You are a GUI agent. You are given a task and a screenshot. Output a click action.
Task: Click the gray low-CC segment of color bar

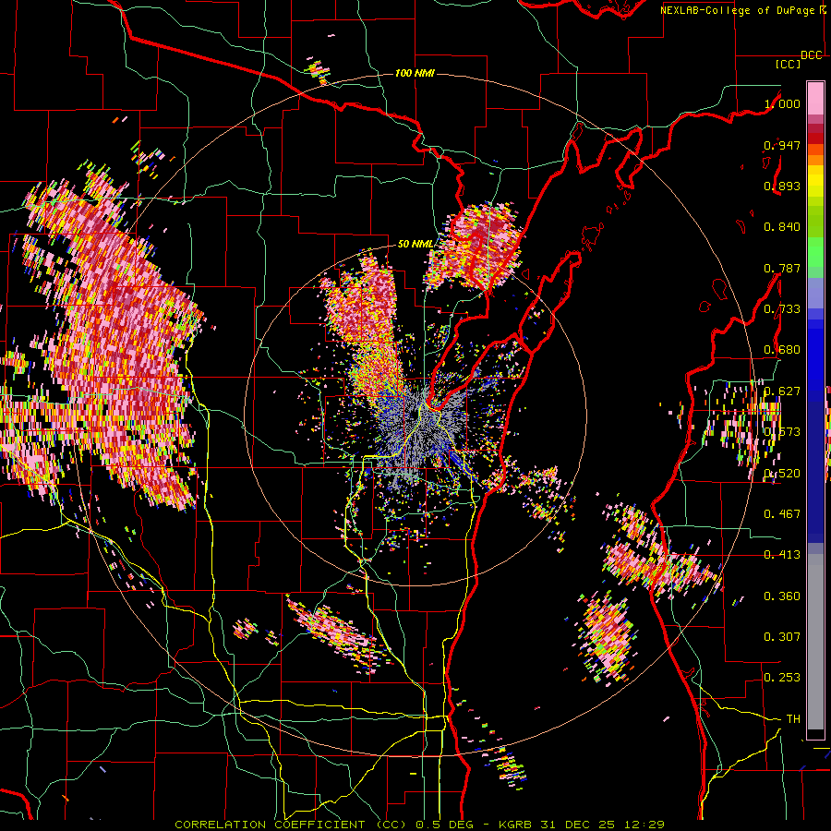pyautogui.click(x=815, y=642)
